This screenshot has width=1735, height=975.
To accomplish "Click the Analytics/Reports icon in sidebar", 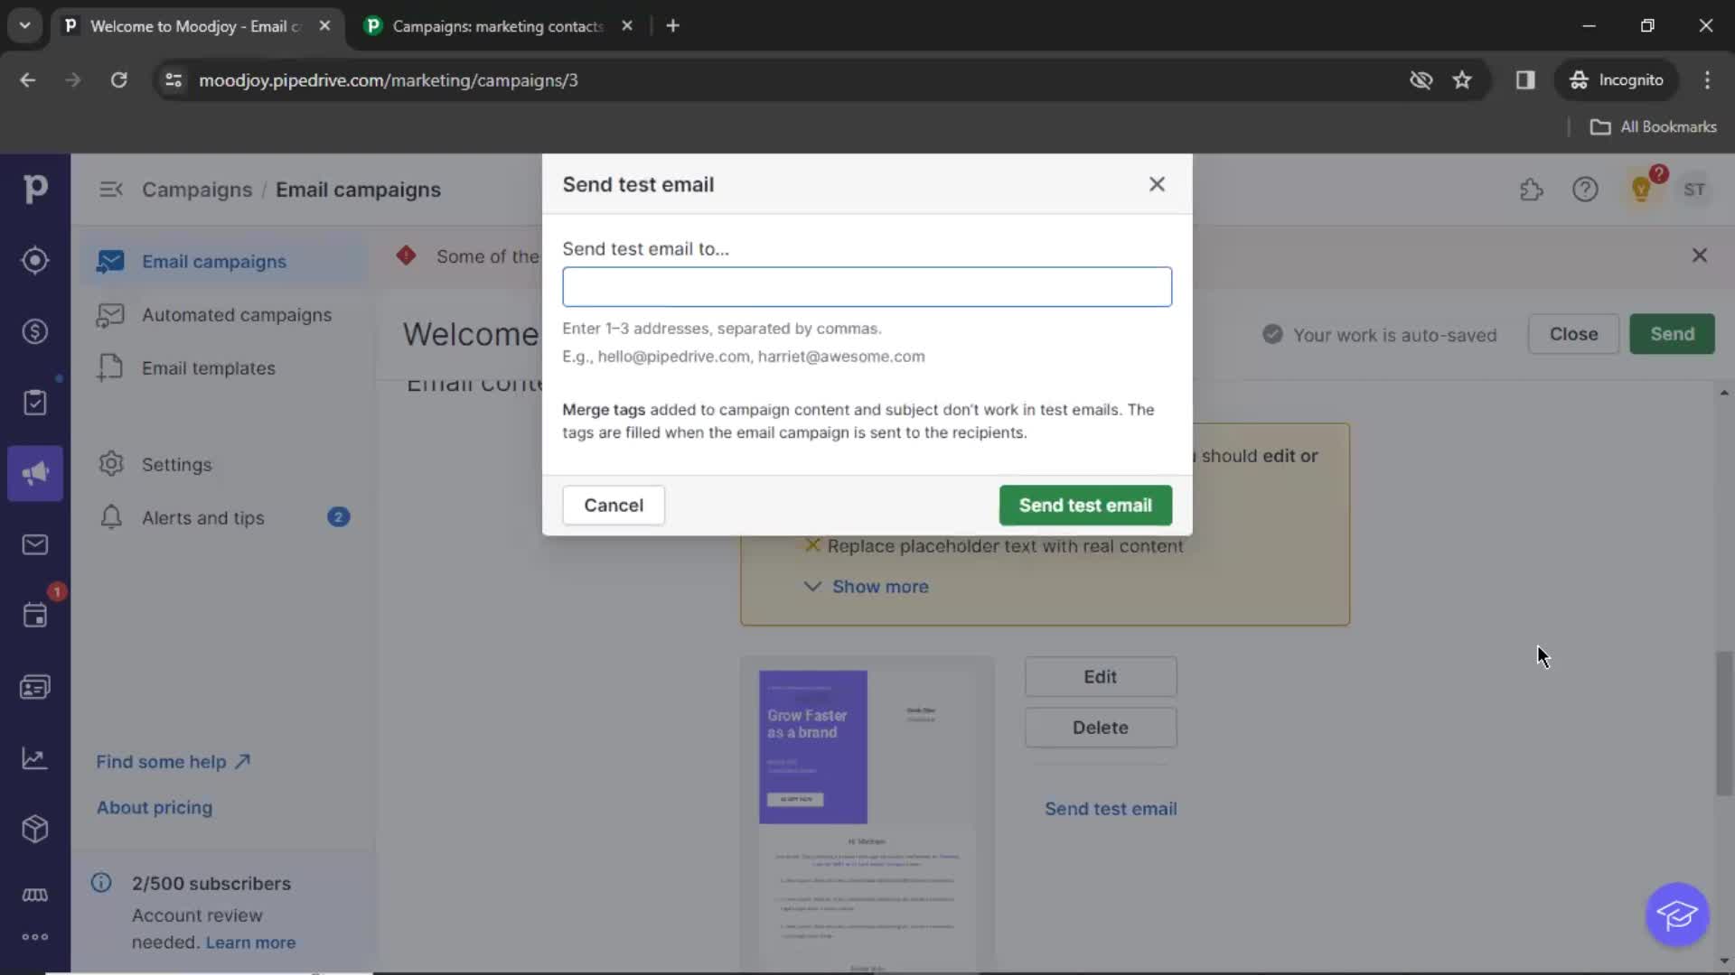I will (34, 757).
